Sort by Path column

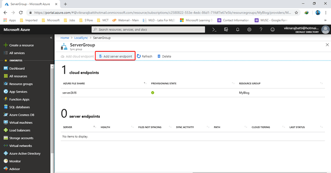click(x=217, y=127)
